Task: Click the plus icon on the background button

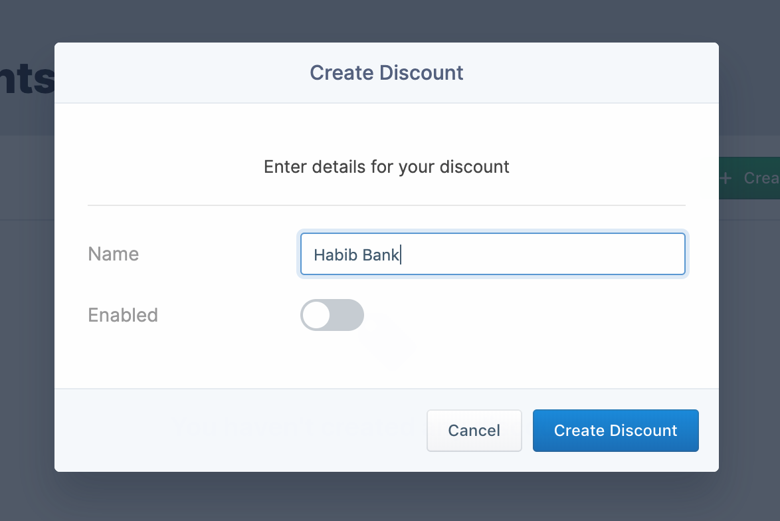Action: 726,178
